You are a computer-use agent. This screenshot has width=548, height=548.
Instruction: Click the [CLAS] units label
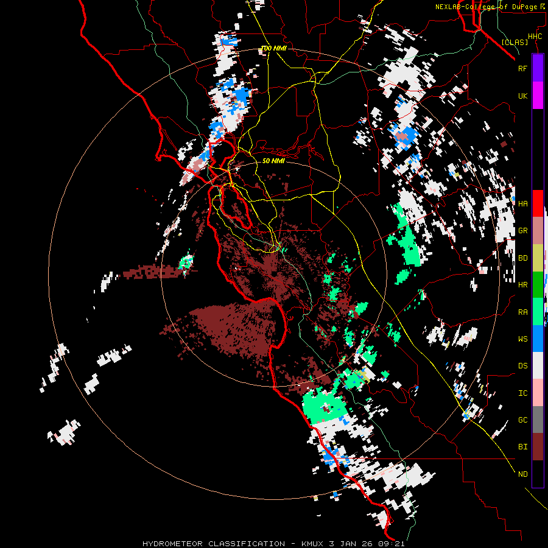point(515,42)
